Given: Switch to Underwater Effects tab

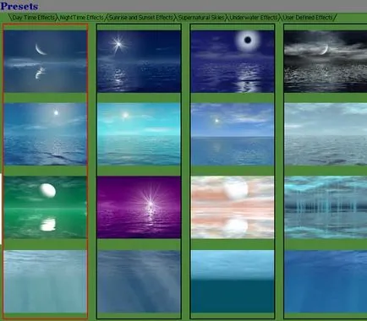Looking at the screenshot, I should [x=253, y=18].
